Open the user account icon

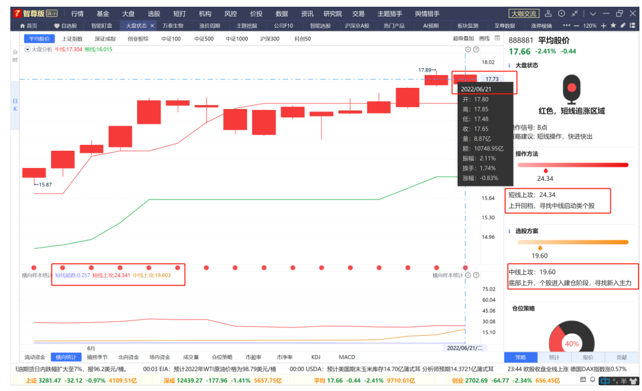point(549,14)
